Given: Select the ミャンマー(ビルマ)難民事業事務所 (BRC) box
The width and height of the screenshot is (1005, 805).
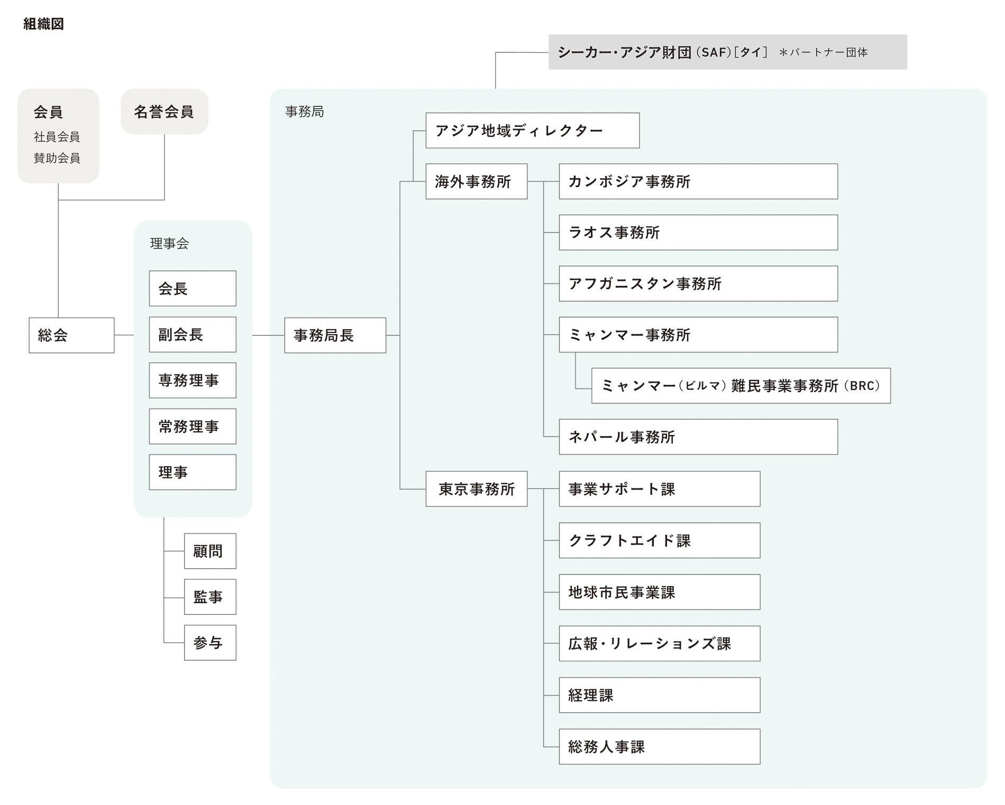Looking at the screenshot, I should (x=741, y=386).
